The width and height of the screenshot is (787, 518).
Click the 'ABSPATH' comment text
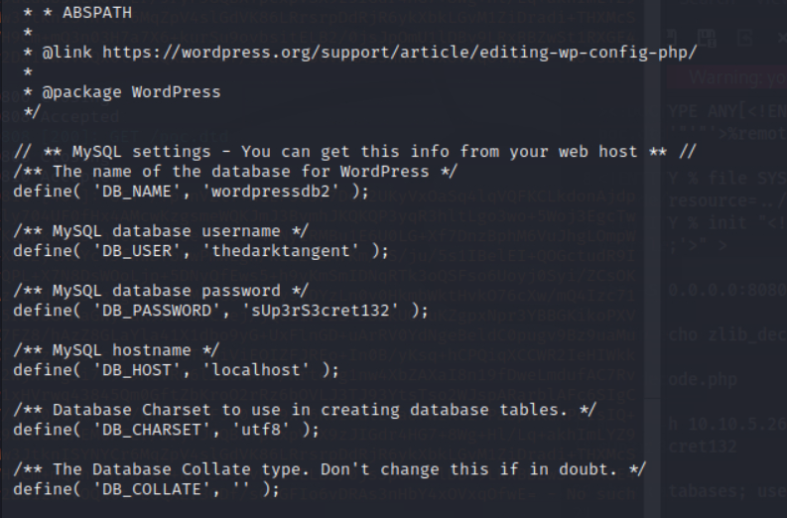[97, 13]
